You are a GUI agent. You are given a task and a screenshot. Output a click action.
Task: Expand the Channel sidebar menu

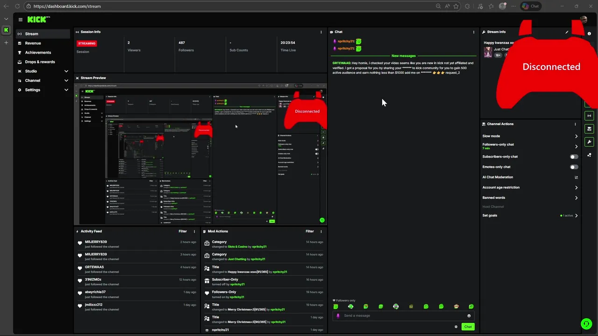43,80
